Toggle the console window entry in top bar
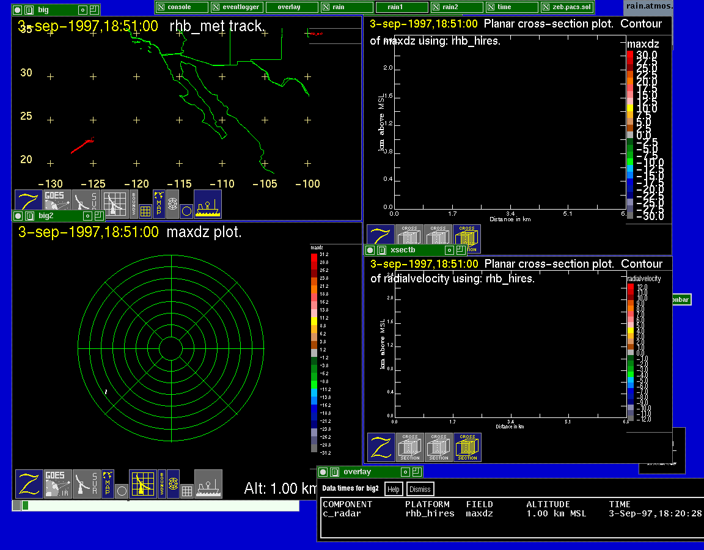This screenshot has height=550, width=704. [x=182, y=7]
